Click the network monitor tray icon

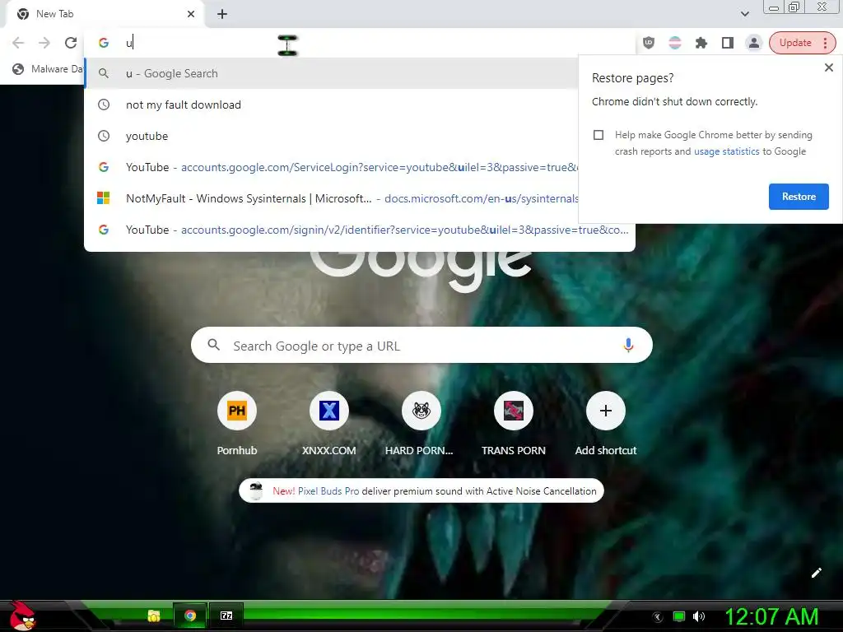[x=679, y=616]
